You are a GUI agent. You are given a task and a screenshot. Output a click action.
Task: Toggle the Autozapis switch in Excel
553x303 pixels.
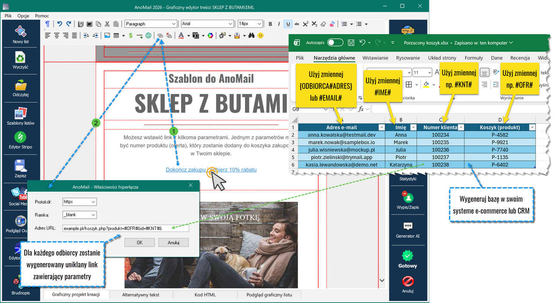[x=335, y=43]
